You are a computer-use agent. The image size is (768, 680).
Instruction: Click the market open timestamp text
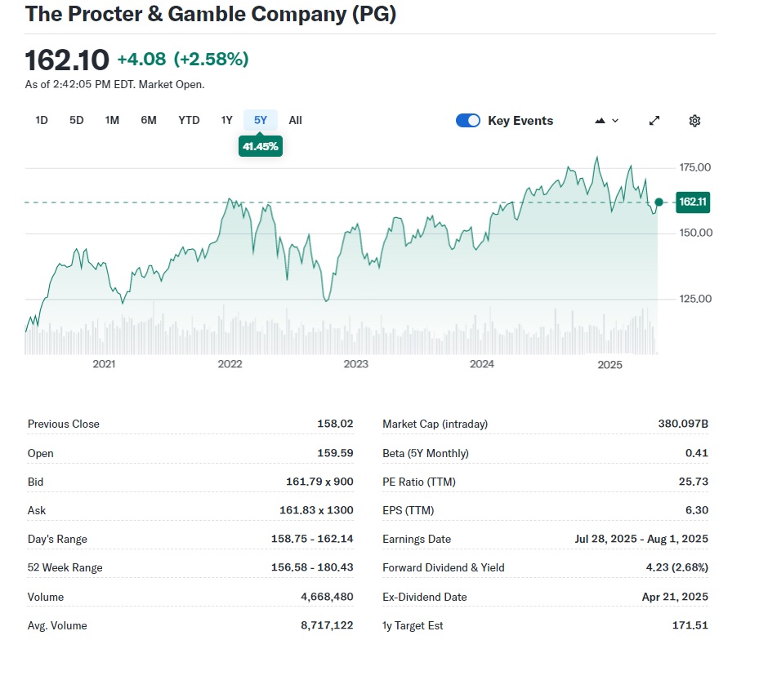tap(114, 85)
